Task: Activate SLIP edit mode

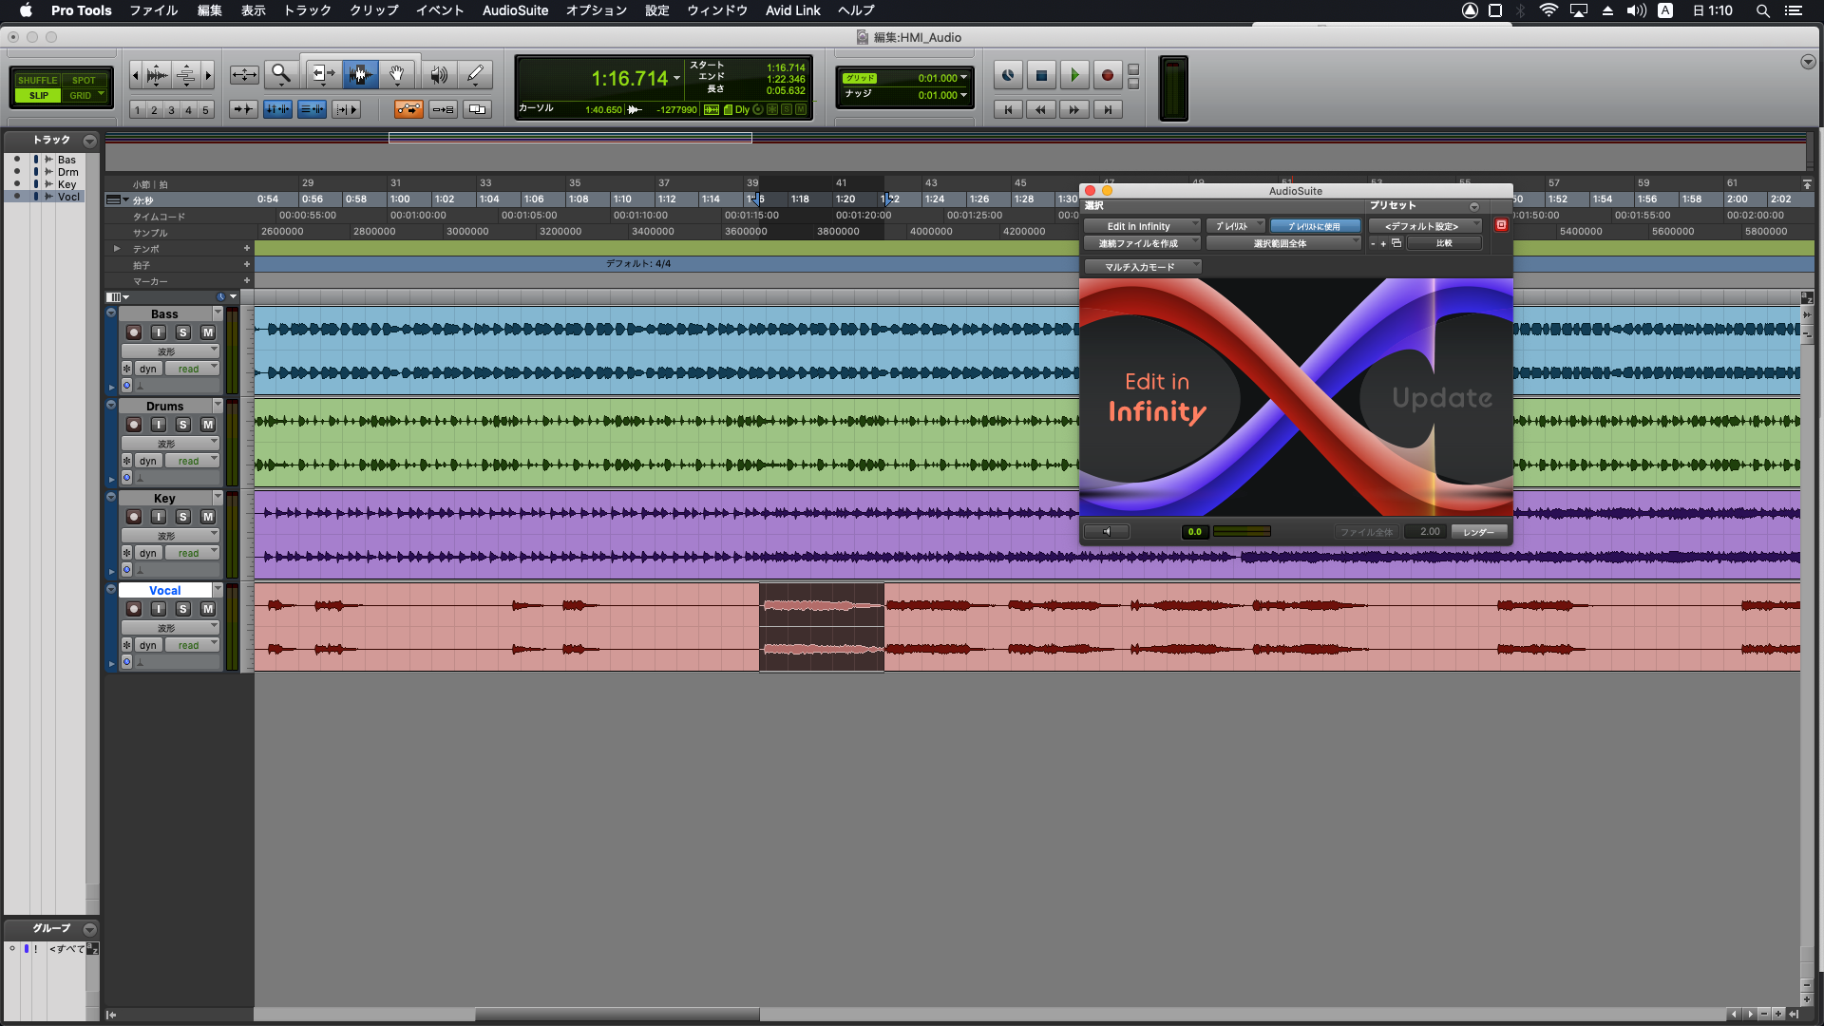Action: click(x=38, y=95)
